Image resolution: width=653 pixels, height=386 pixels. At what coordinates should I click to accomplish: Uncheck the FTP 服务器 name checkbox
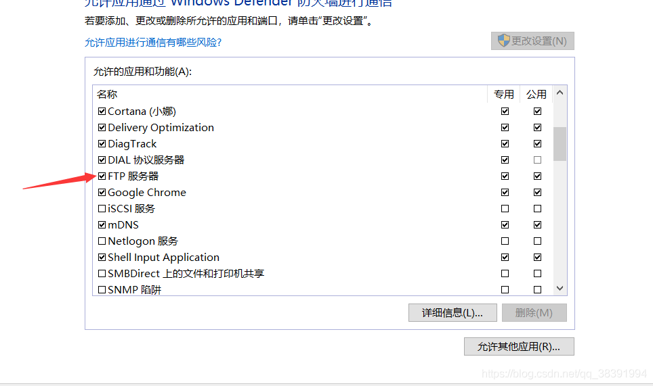point(102,176)
